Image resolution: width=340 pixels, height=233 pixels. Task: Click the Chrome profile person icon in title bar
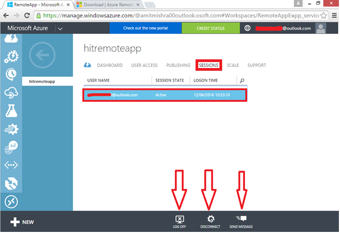pyautogui.click(x=298, y=3)
